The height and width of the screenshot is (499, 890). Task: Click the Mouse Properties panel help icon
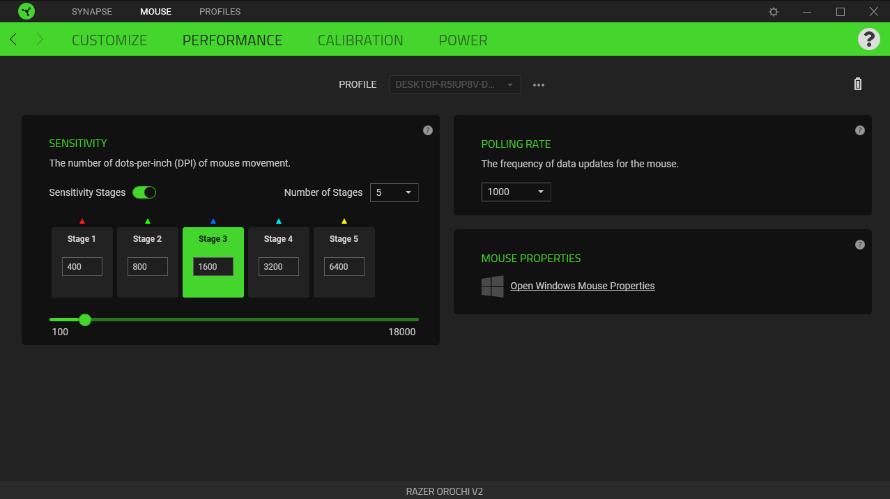click(860, 245)
